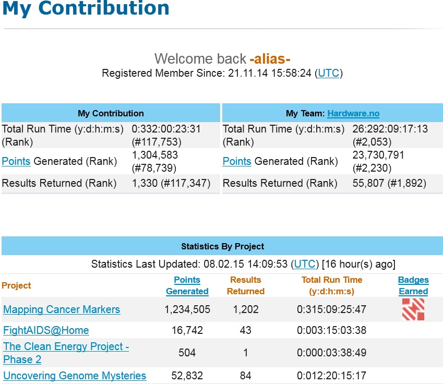Open The Clean Energy Project - Phase 2 link

point(66,353)
